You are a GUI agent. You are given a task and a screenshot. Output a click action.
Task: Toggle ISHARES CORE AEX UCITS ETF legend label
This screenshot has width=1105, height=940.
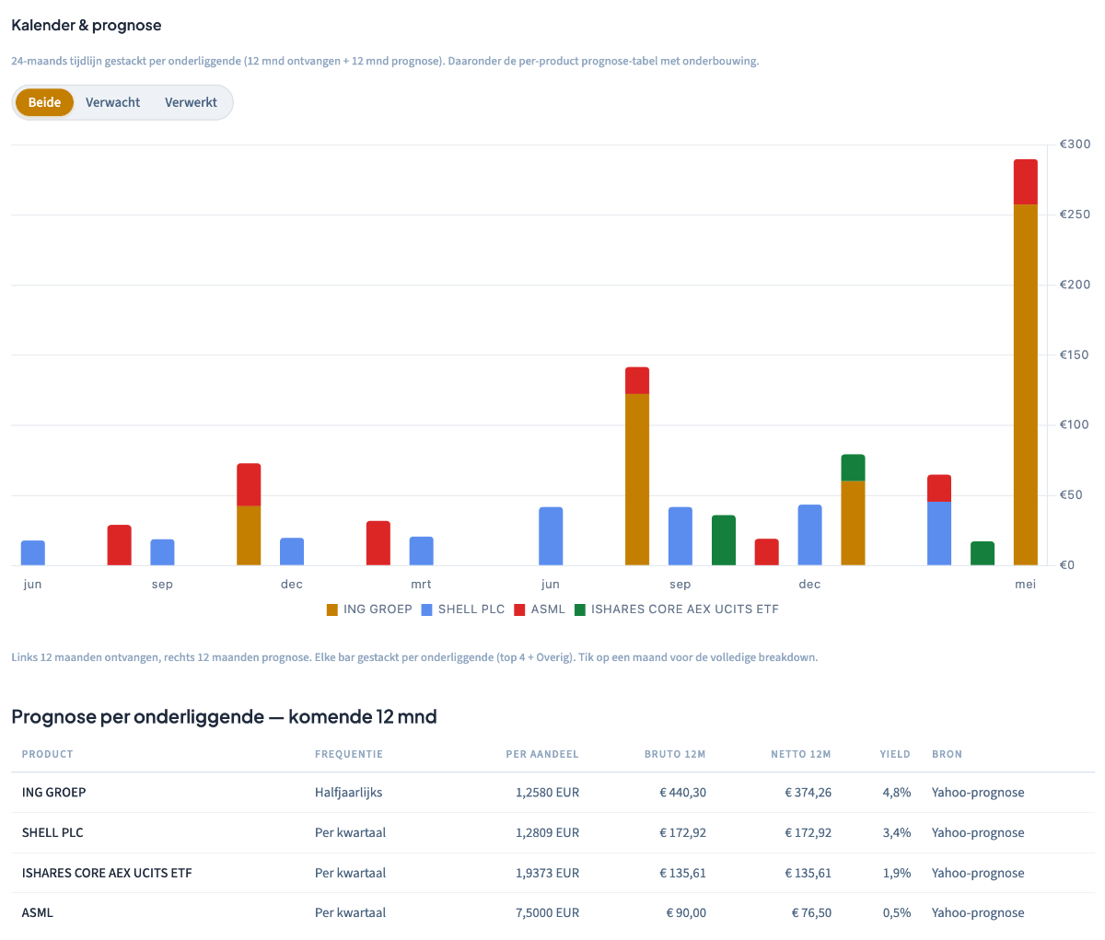click(685, 609)
